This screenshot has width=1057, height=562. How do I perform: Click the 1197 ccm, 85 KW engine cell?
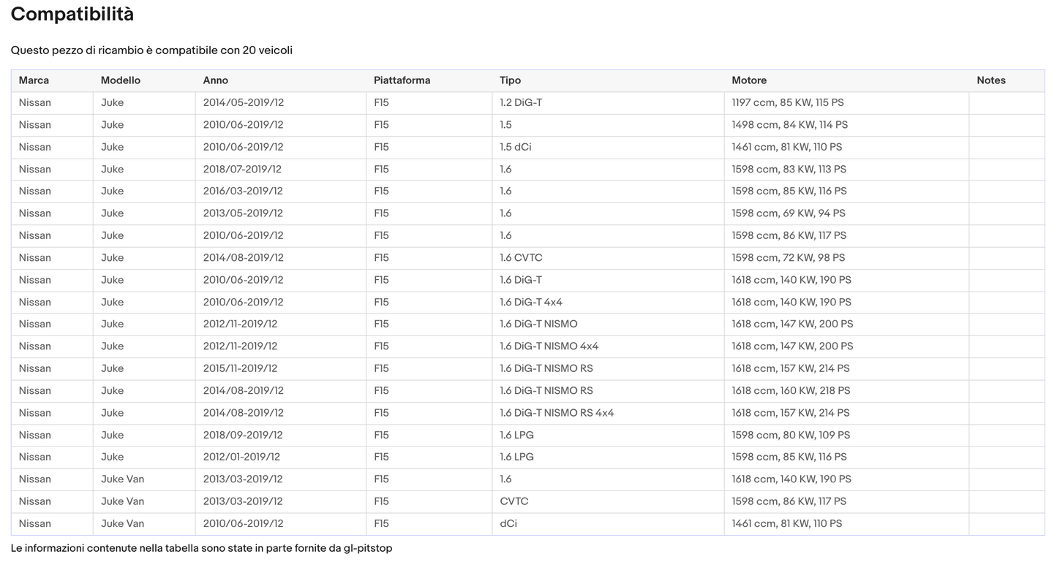click(788, 102)
